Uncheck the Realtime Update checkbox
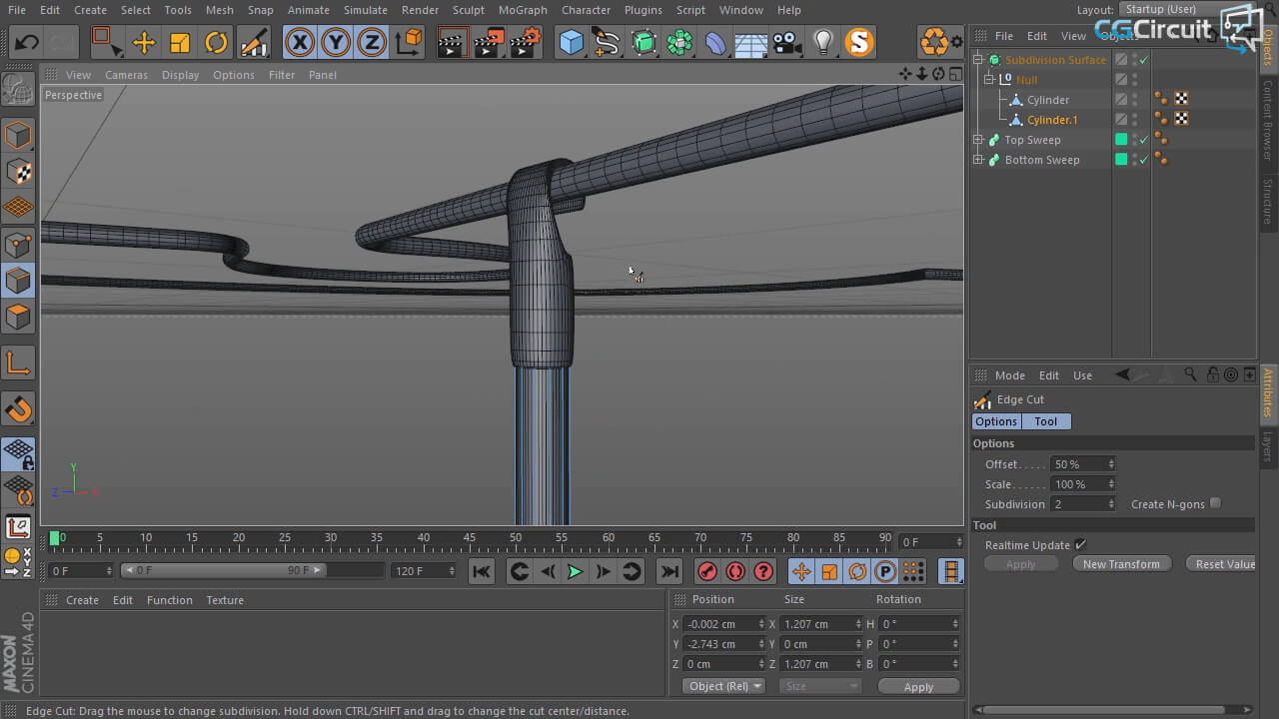This screenshot has height=719, width=1279. point(1080,544)
